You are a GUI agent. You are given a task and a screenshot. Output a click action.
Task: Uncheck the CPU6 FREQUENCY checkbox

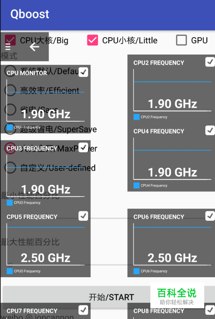tap(210, 216)
